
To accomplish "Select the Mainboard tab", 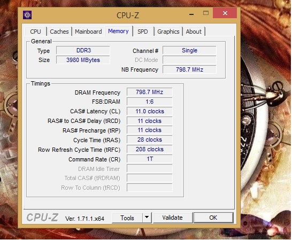I will click(88, 32).
